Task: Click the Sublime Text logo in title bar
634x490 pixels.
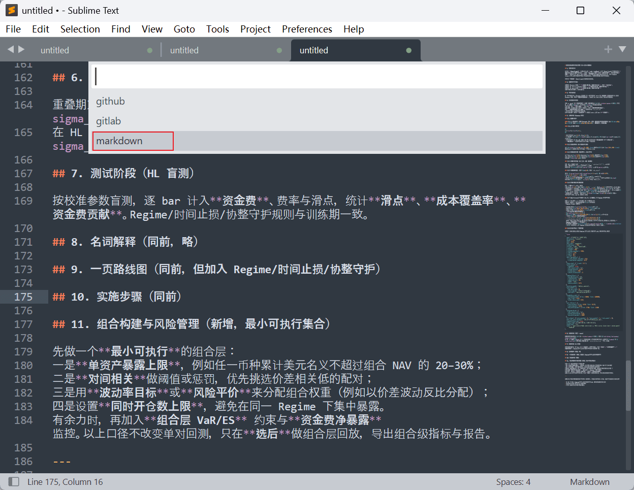Action: tap(12, 10)
